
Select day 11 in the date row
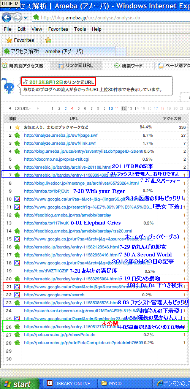pos(117,108)
